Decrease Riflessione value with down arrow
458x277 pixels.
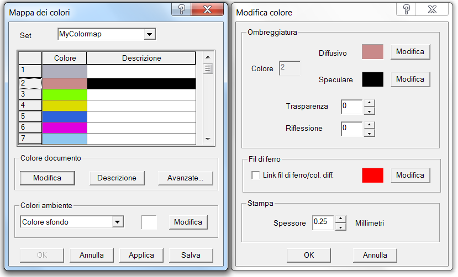coord(370,132)
